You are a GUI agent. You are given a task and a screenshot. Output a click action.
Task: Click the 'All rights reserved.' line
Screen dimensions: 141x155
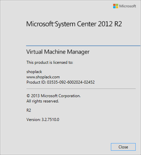(x=43, y=101)
